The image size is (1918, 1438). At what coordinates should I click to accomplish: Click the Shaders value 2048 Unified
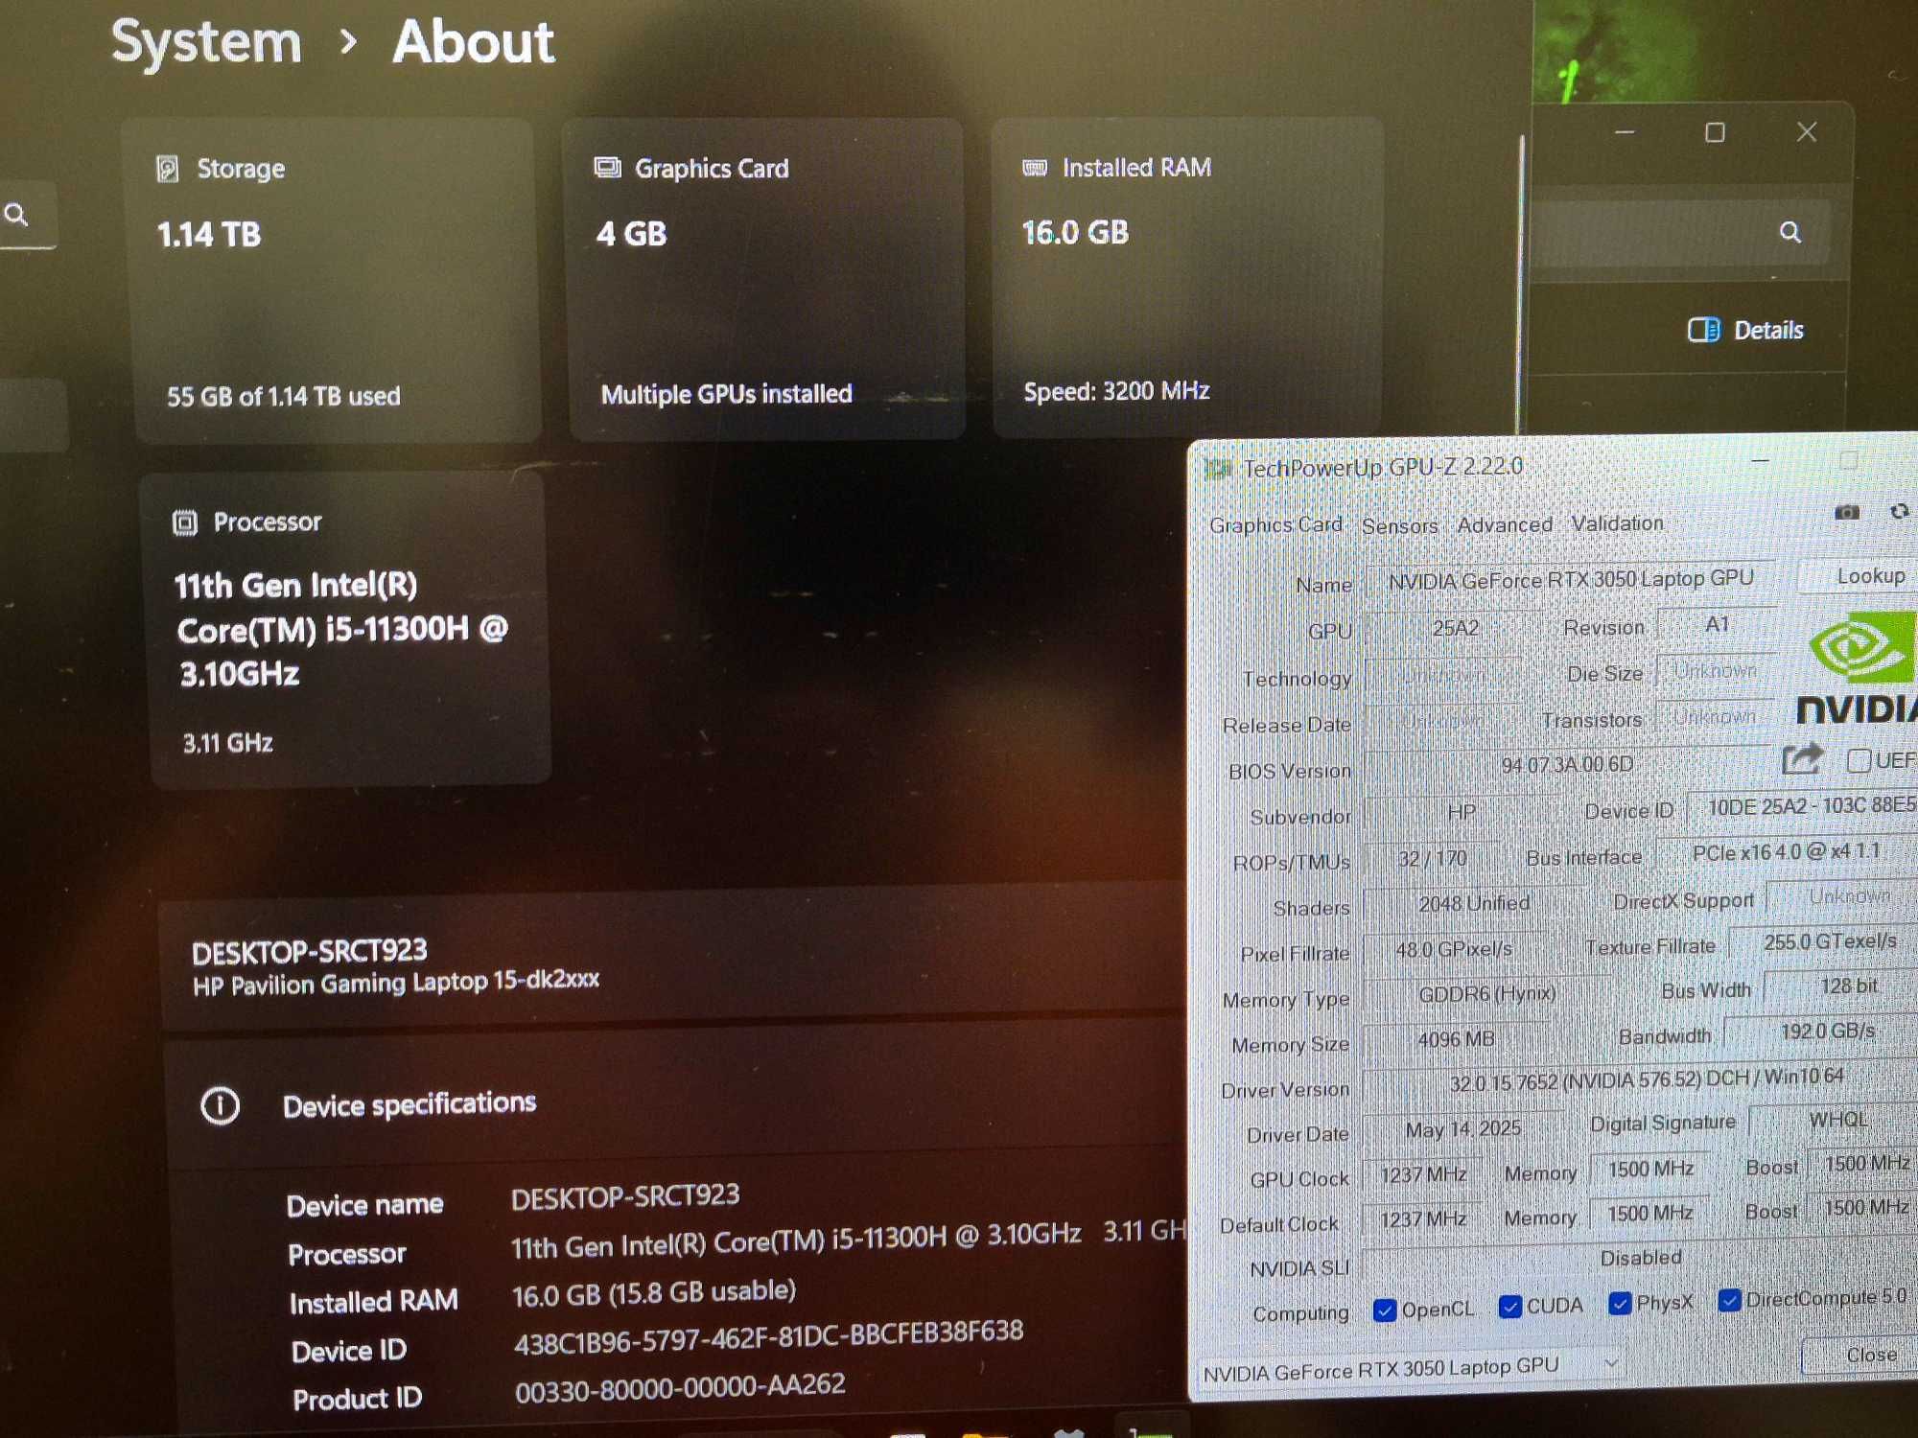1474,904
